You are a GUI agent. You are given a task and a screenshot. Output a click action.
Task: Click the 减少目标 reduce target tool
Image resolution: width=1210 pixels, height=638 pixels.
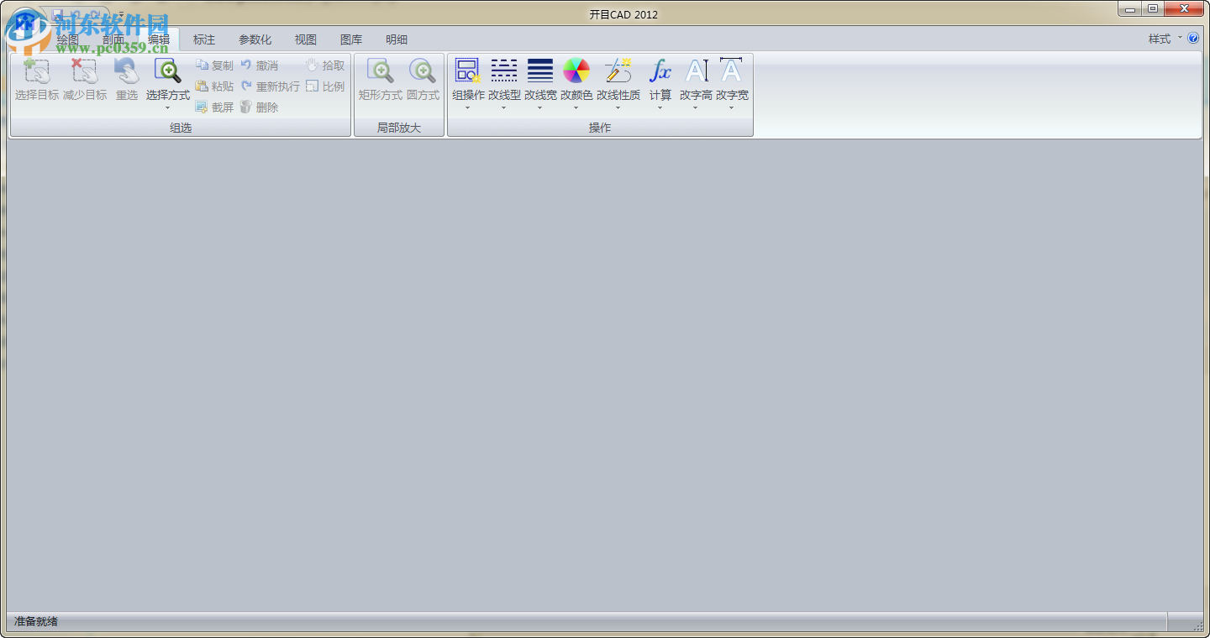coord(85,81)
